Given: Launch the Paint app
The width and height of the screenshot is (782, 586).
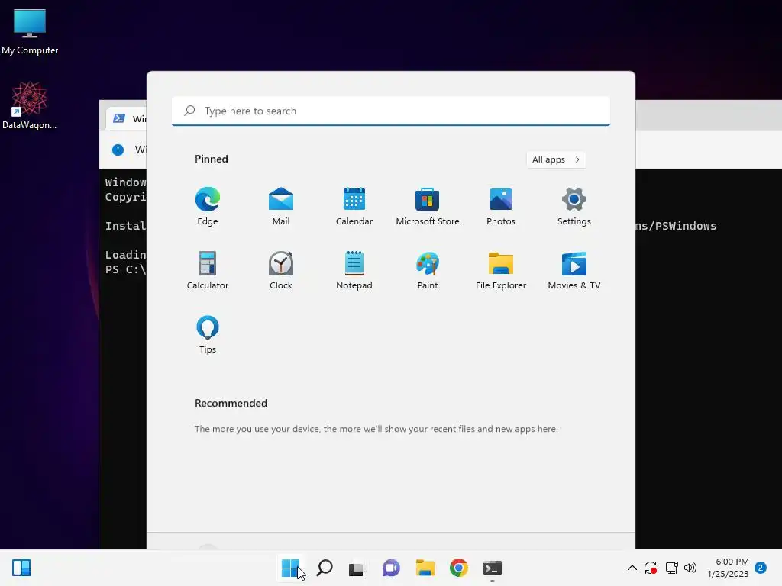Looking at the screenshot, I should [x=428, y=271].
